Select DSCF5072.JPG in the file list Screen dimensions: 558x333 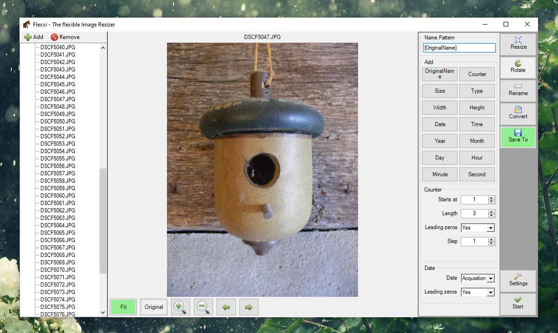pyautogui.click(x=58, y=285)
